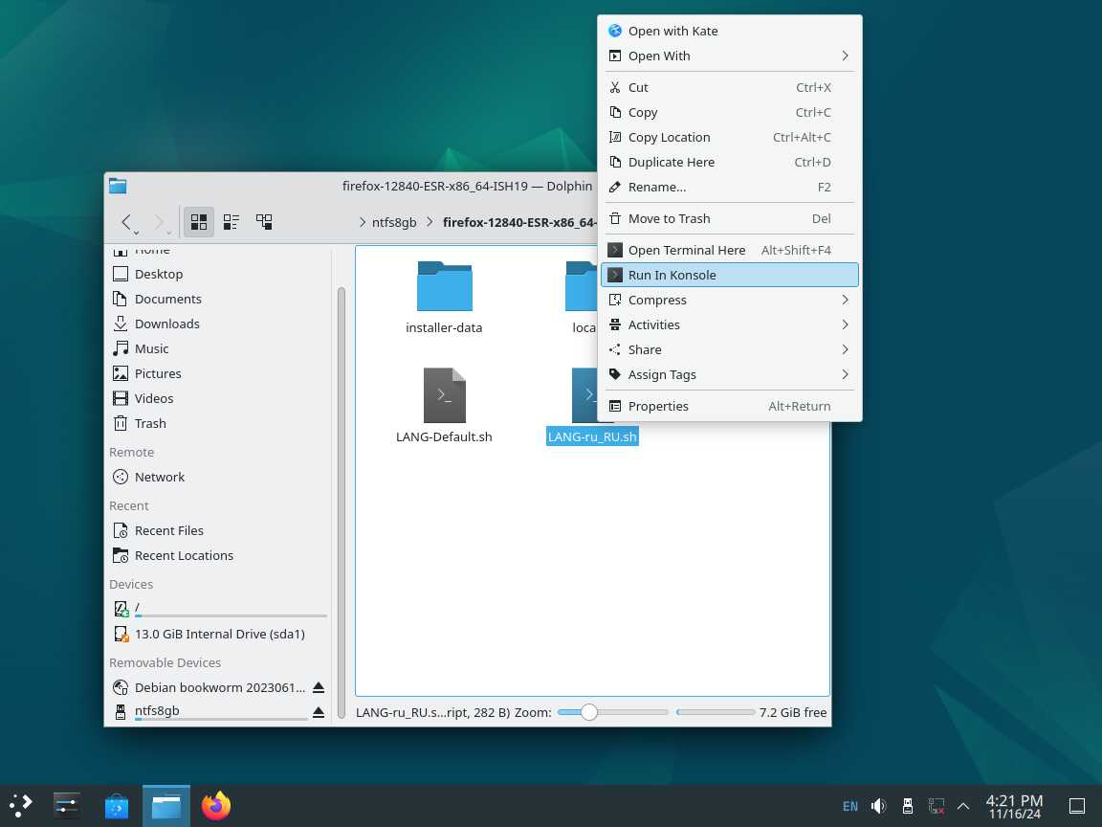Open Discover software center from taskbar
Image resolution: width=1102 pixels, height=827 pixels.
pos(117,806)
